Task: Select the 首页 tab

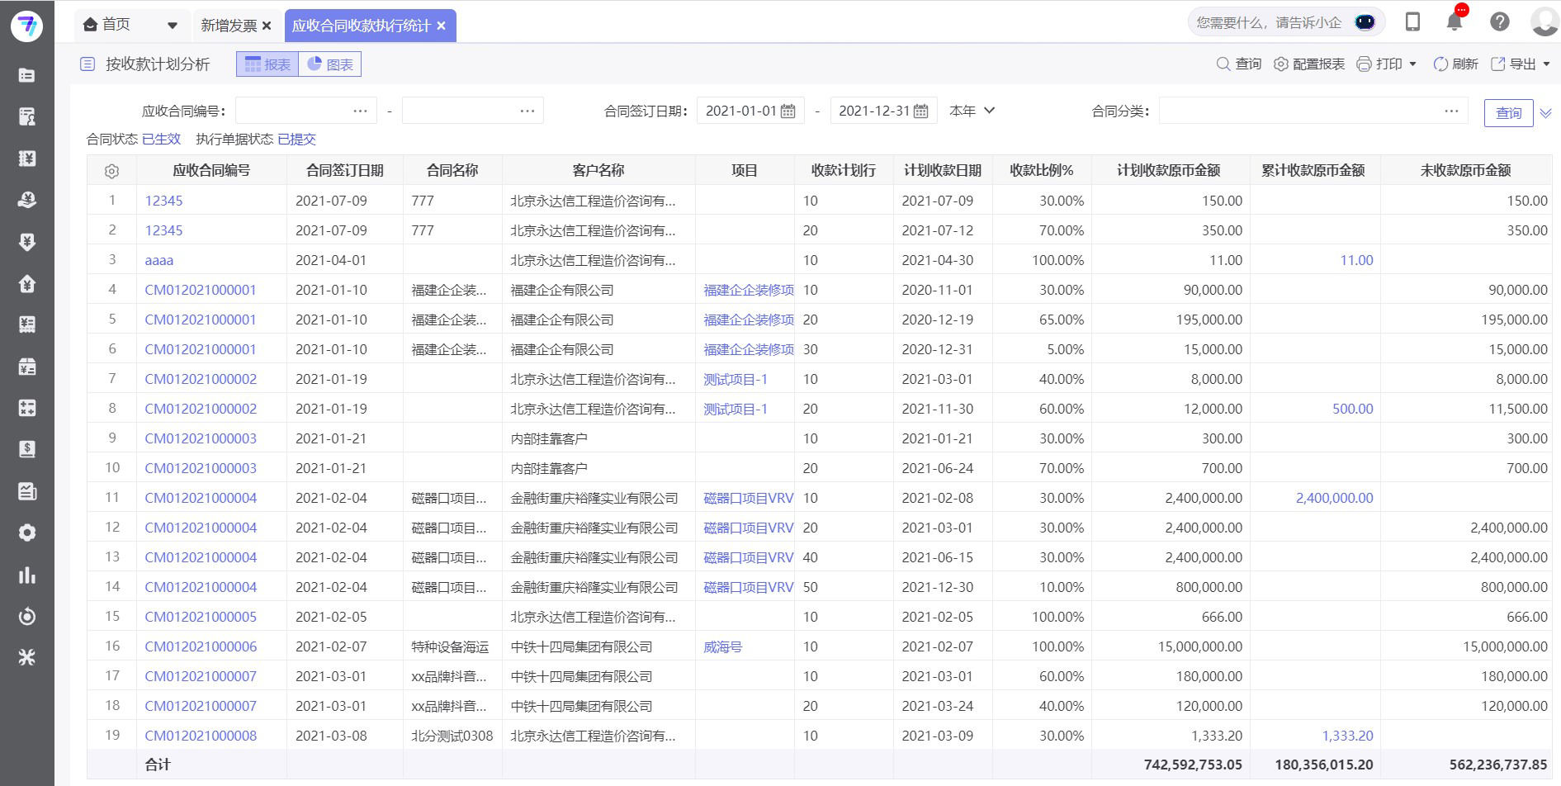Action: click(115, 25)
